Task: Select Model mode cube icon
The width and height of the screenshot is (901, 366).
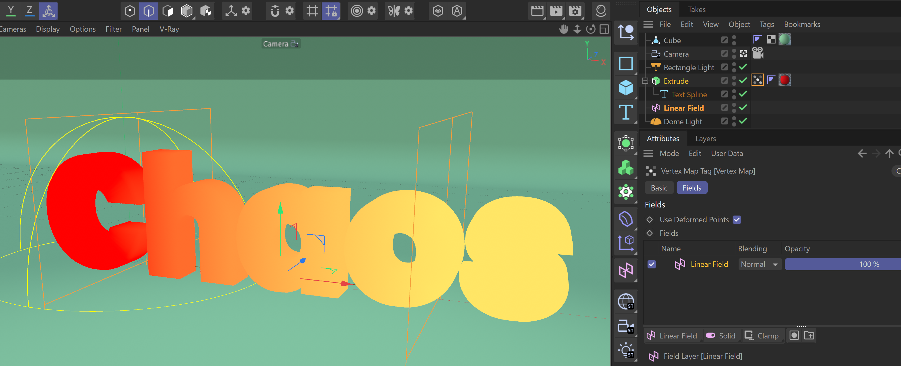Action: 187,11
